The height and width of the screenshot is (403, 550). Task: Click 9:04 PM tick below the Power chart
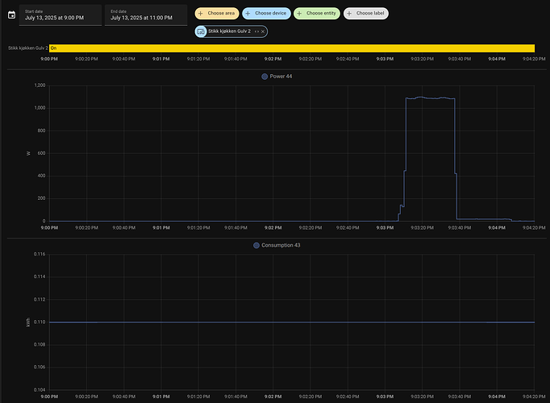(497, 228)
